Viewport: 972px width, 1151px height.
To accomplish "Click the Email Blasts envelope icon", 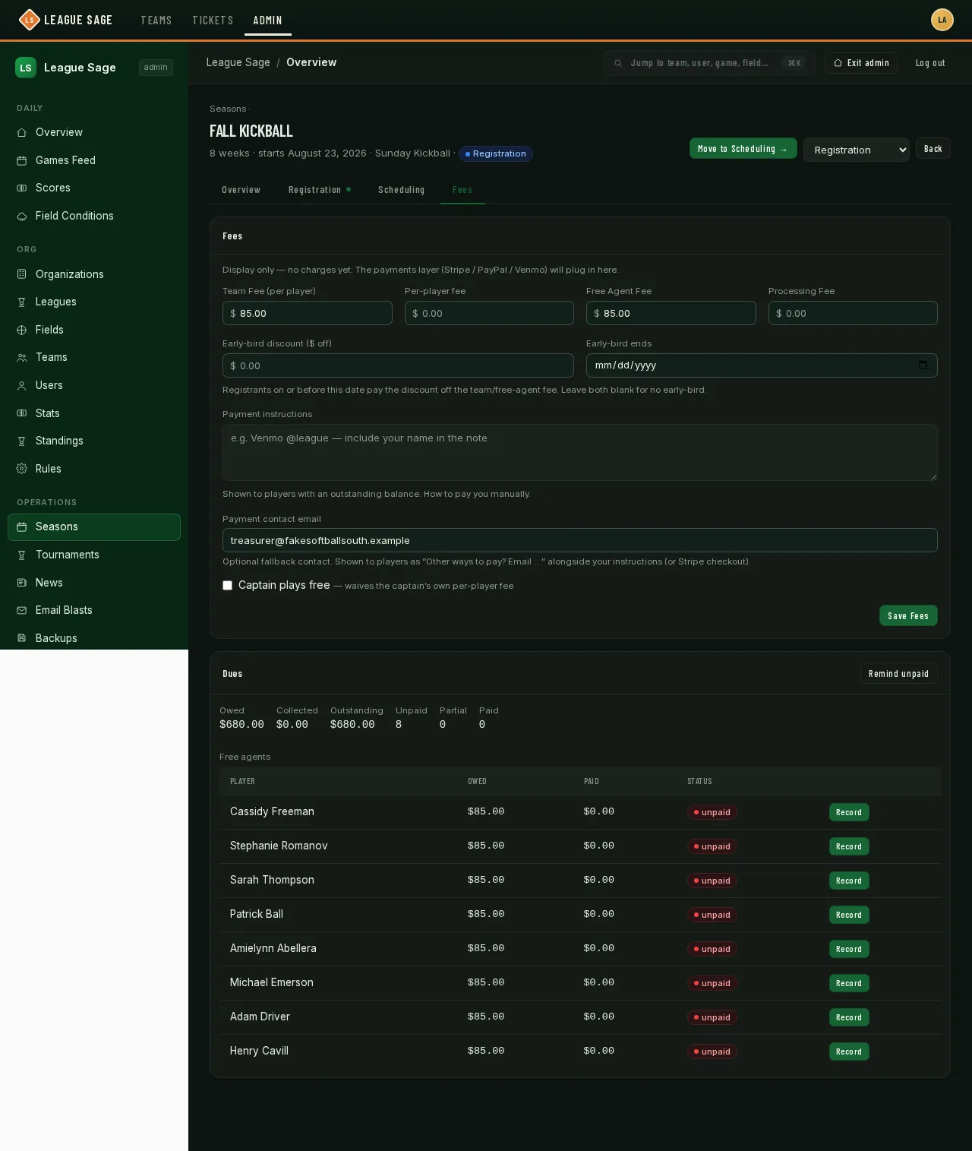I will pos(22,610).
